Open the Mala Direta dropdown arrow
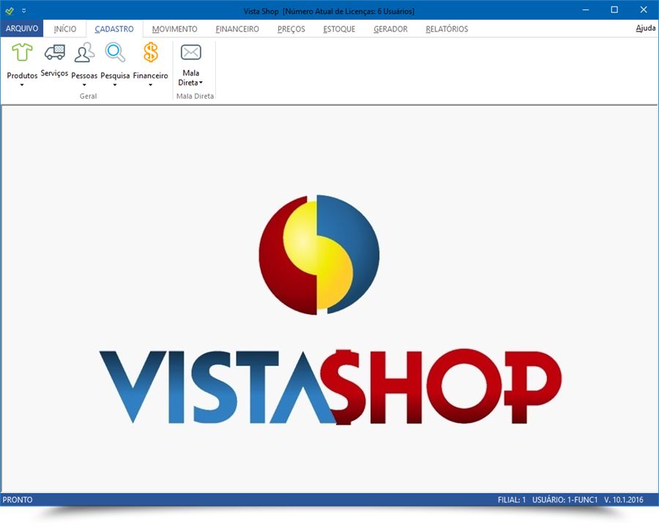The width and height of the screenshot is (659, 528). (x=201, y=83)
